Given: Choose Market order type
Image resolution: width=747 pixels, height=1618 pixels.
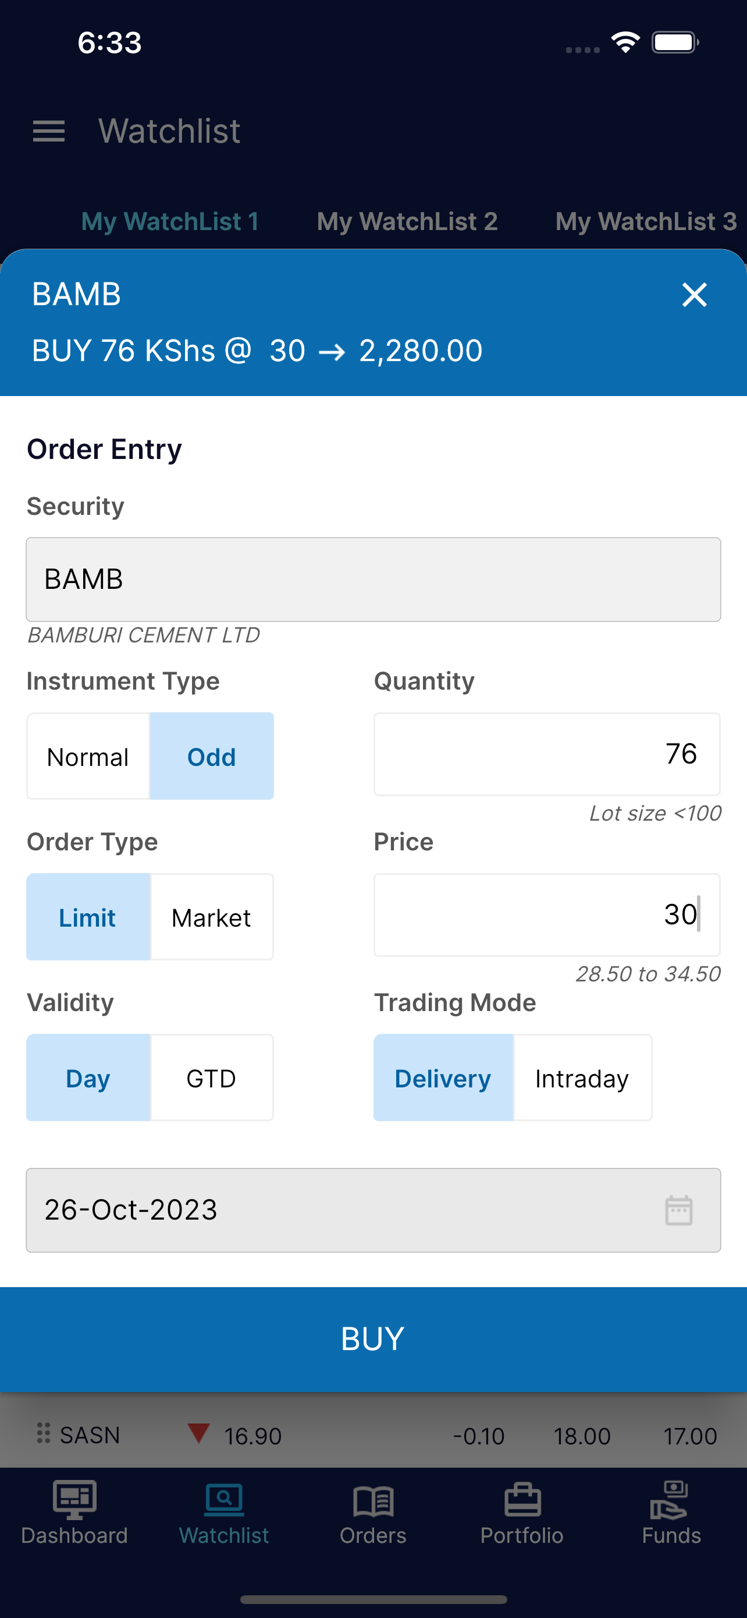Looking at the screenshot, I should (212, 917).
